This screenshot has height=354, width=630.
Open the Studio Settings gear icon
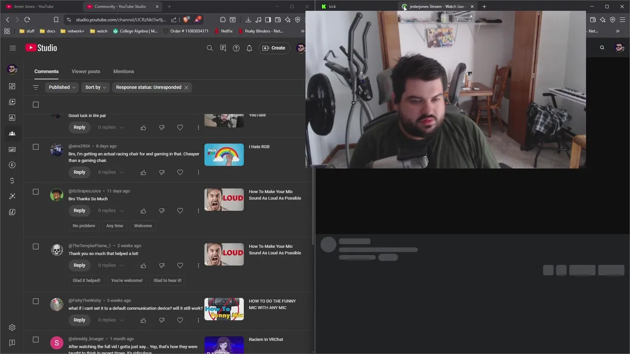coord(12,327)
